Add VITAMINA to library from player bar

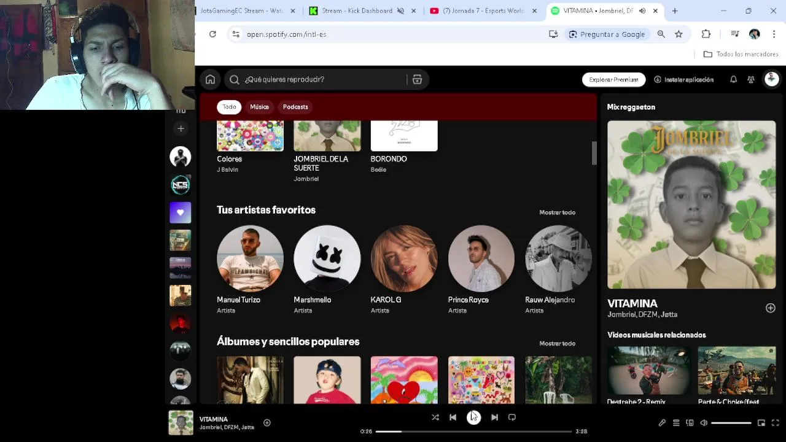(267, 422)
